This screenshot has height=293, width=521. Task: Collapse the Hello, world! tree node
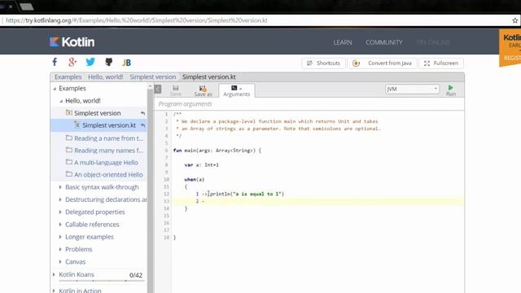(x=61, y=101)
